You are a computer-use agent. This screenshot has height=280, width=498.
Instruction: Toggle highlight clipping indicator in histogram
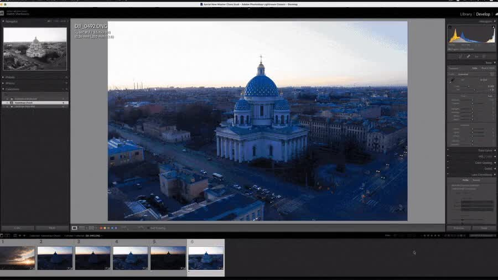[494, 27]
